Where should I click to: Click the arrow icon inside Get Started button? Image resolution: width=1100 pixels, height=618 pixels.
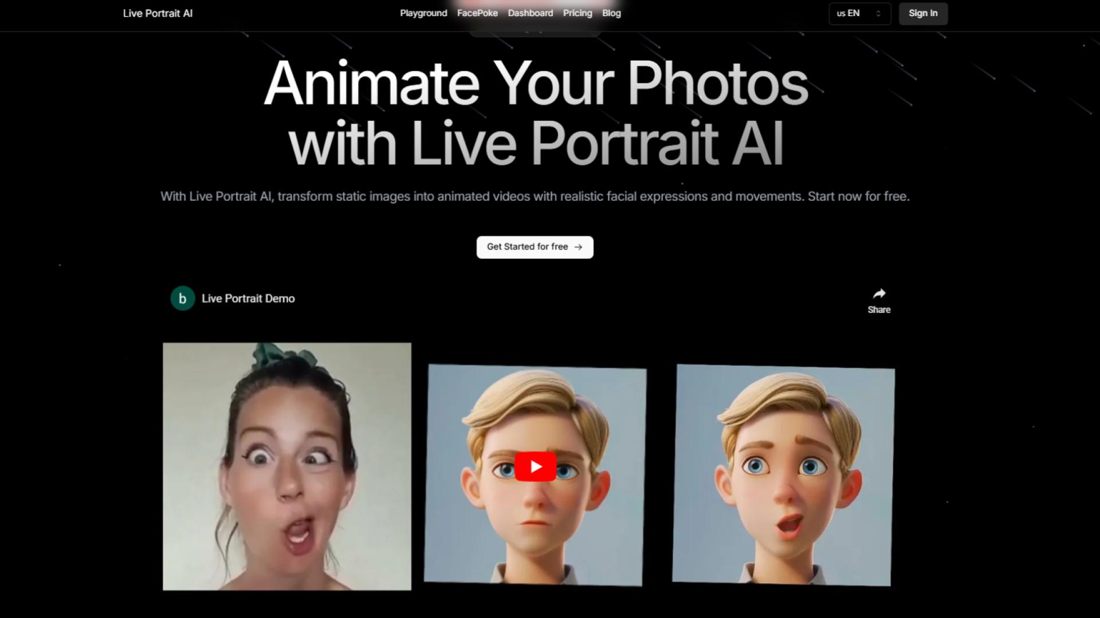pyautogui.click(x=577, y=247)
